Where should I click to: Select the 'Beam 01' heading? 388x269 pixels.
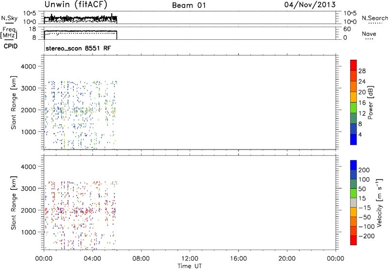[x=189, y=5]
